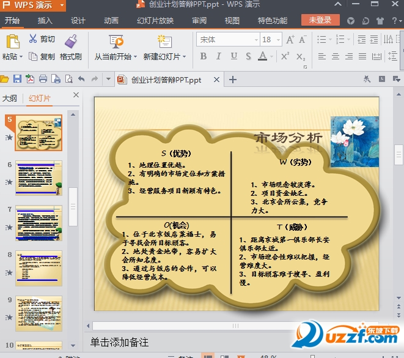
Task: Save the presentation with floppy icon
Action: (17, 79)
